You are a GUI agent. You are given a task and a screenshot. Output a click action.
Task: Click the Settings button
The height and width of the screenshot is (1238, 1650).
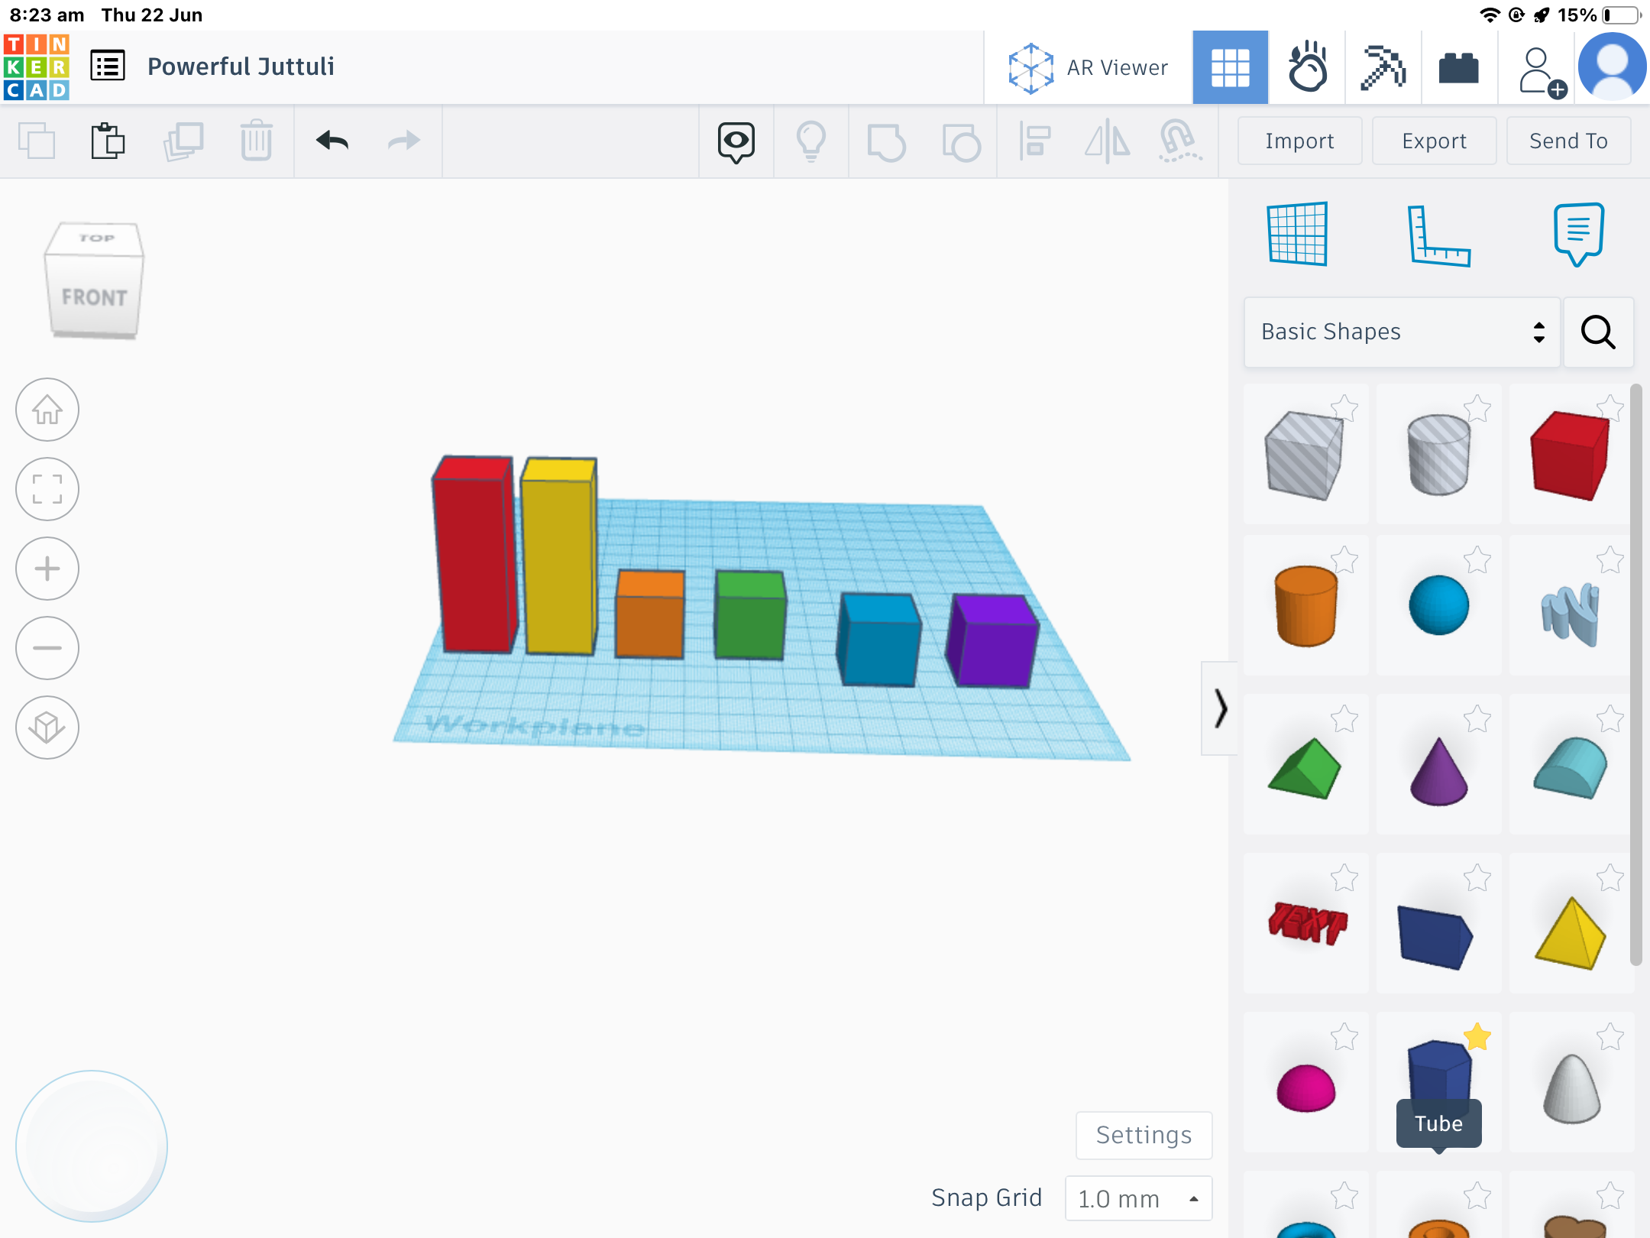1144,1135
